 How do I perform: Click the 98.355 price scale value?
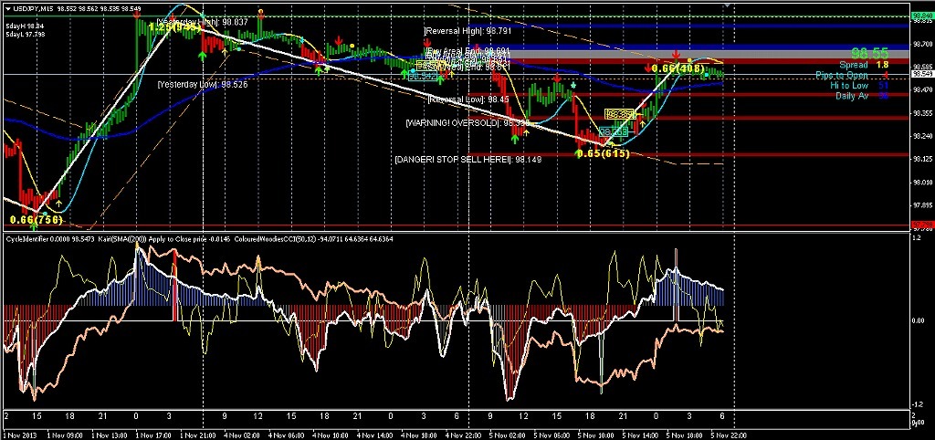922,112
